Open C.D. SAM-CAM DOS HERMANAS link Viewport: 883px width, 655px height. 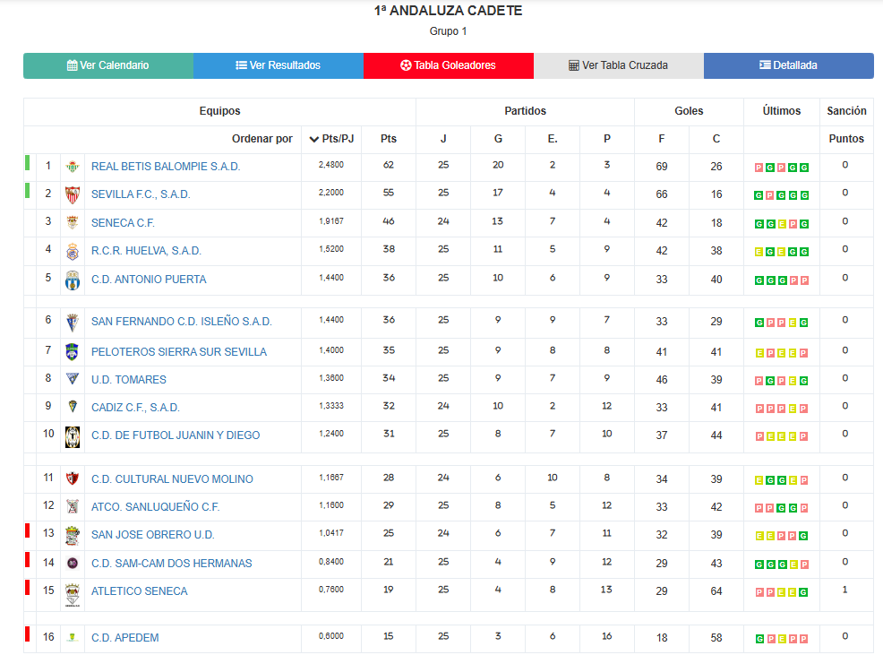(x=172, y=563)
